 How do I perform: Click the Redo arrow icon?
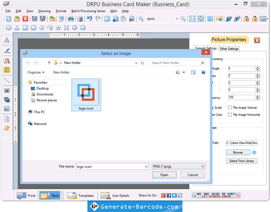pos(98,19)
